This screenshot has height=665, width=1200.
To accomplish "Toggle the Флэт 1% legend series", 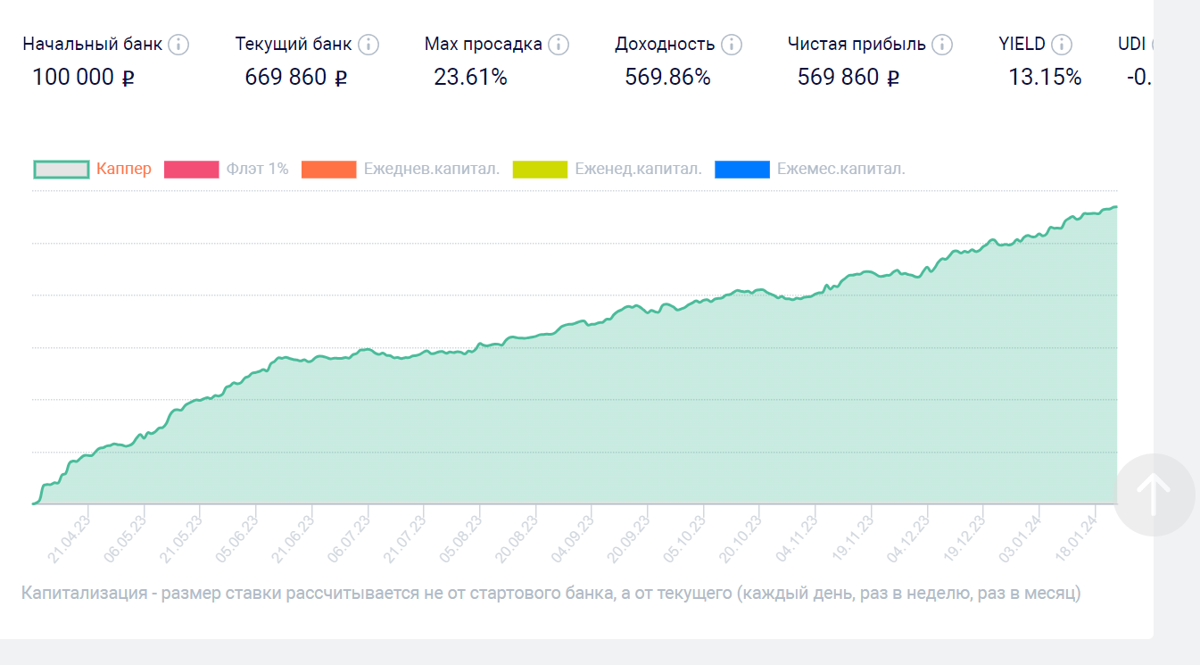I will coord(227,169).
